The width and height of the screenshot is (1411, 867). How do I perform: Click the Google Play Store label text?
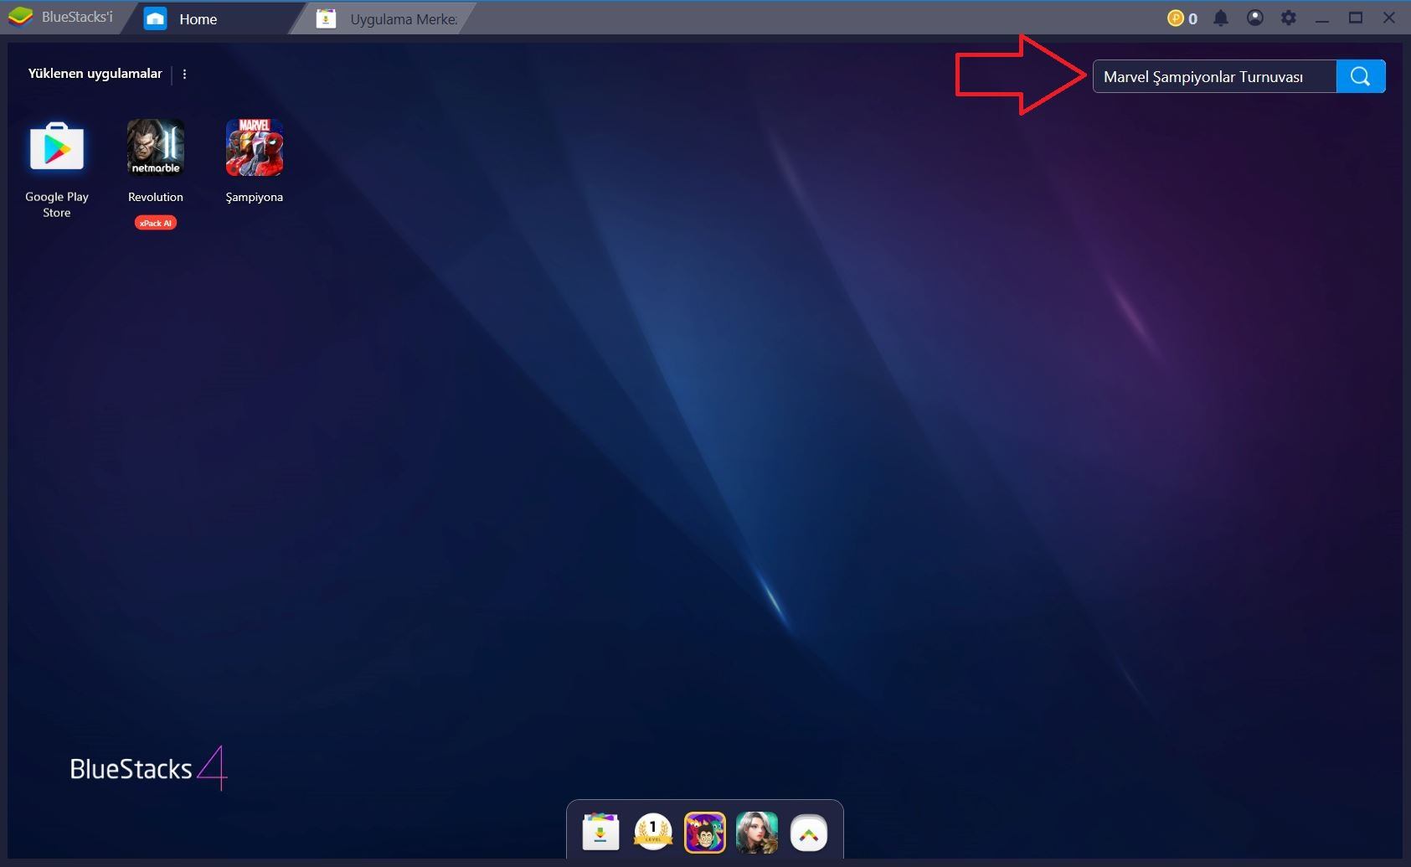(57, 204)
